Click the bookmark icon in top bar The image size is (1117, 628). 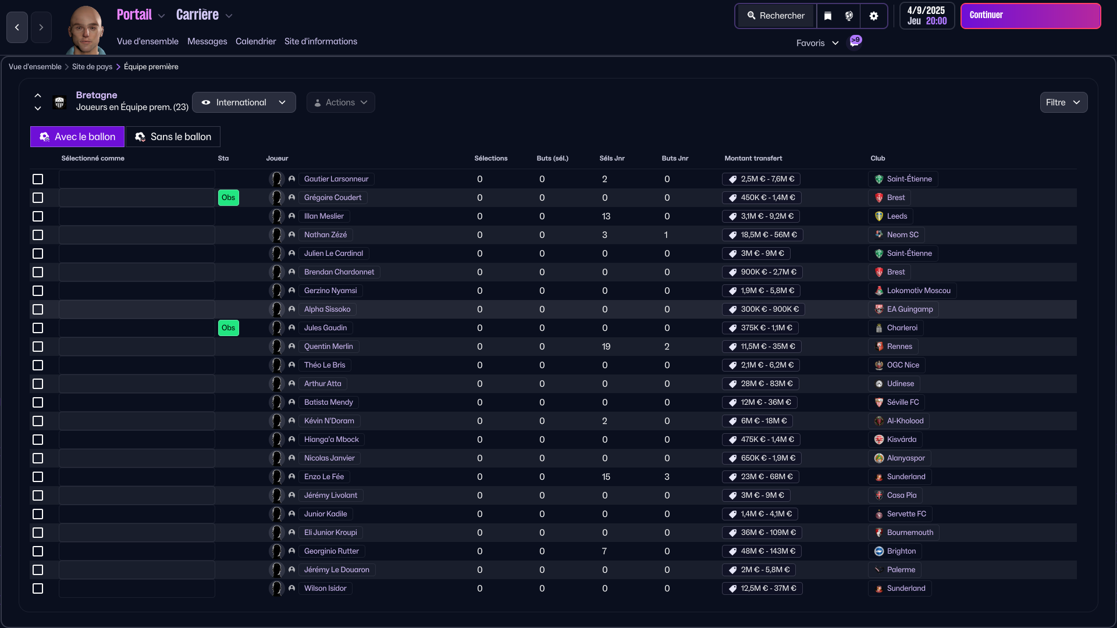[x=828, y=16]
